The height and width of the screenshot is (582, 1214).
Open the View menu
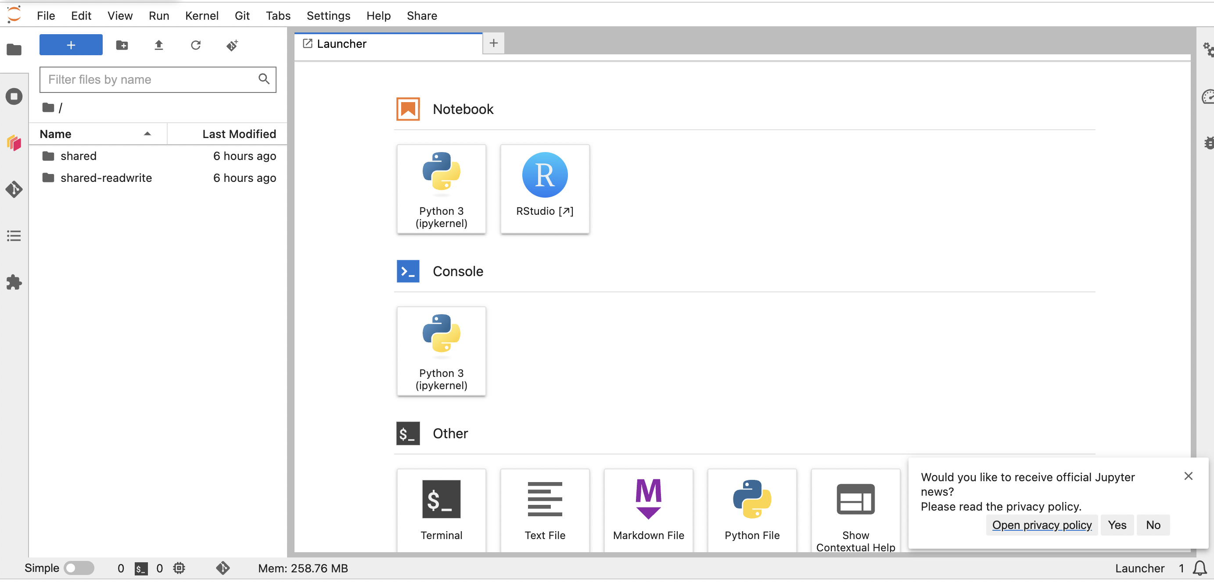pyautogui.click(x=120, y=15)
